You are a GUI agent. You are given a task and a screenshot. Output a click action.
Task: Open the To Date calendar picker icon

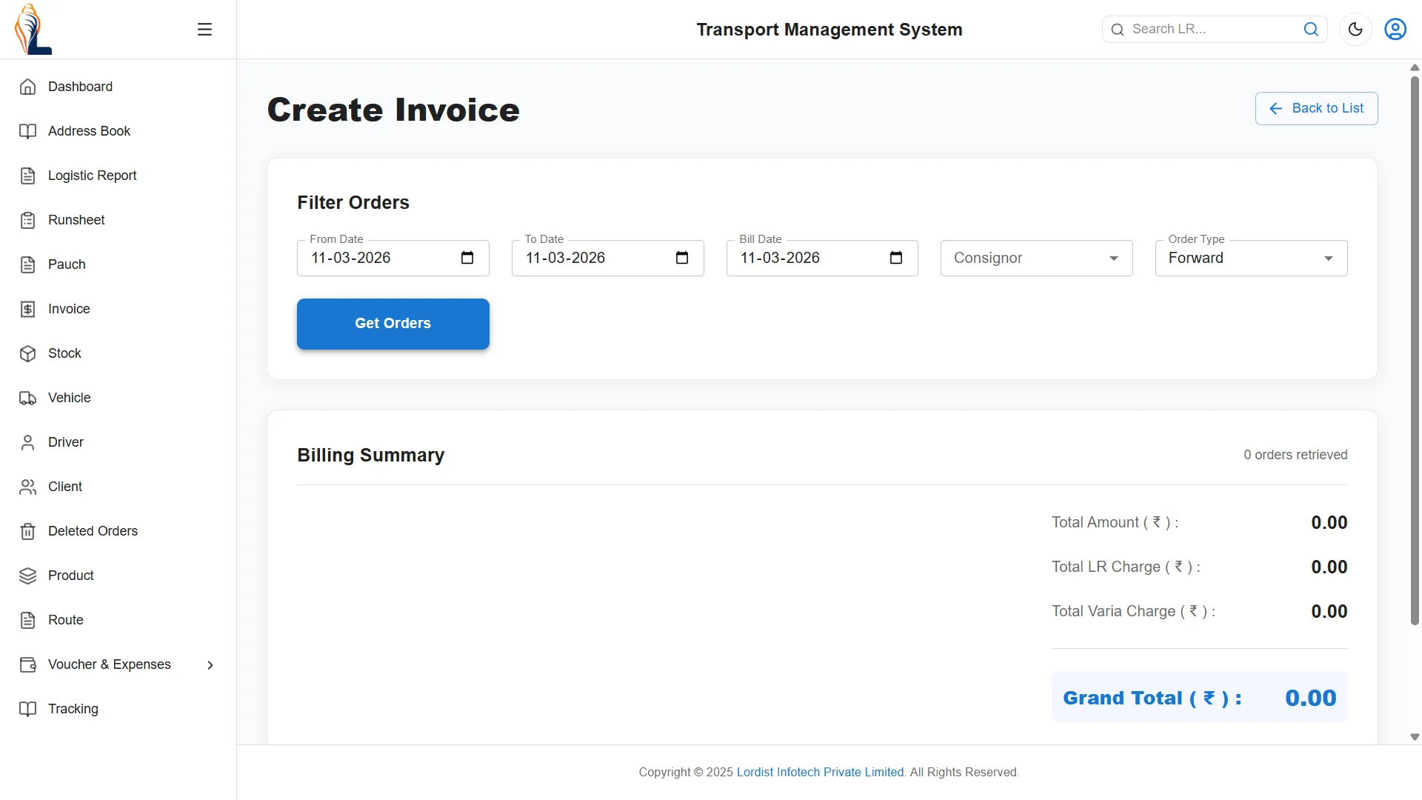tap(682, 258)
